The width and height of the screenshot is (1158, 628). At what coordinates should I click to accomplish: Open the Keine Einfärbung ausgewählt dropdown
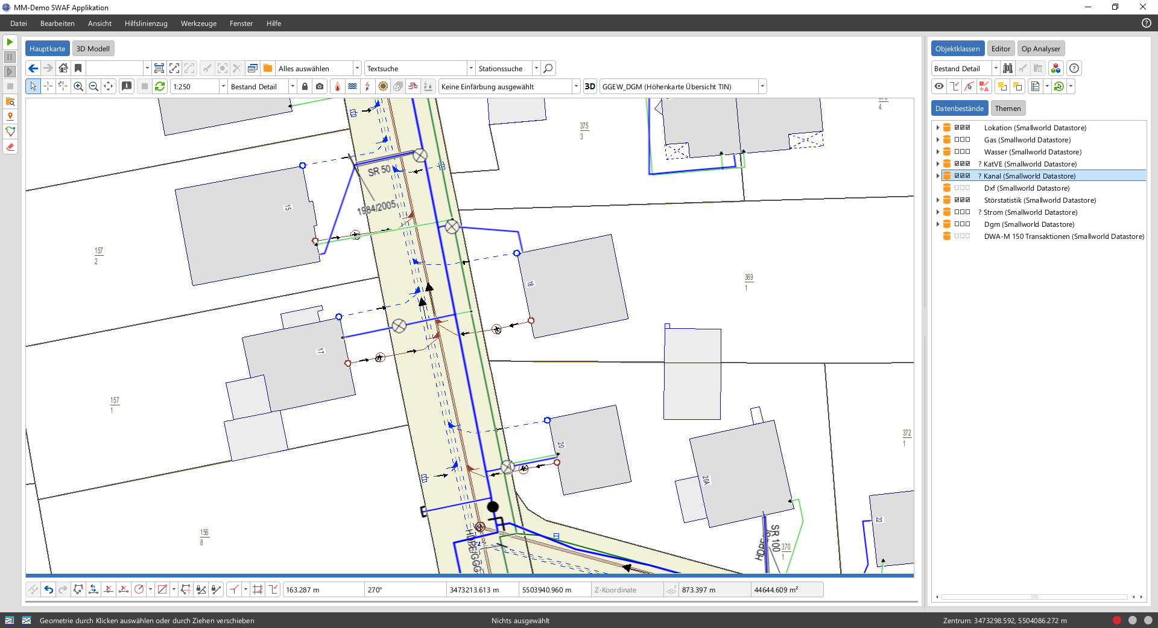click(x=575, y=86)
